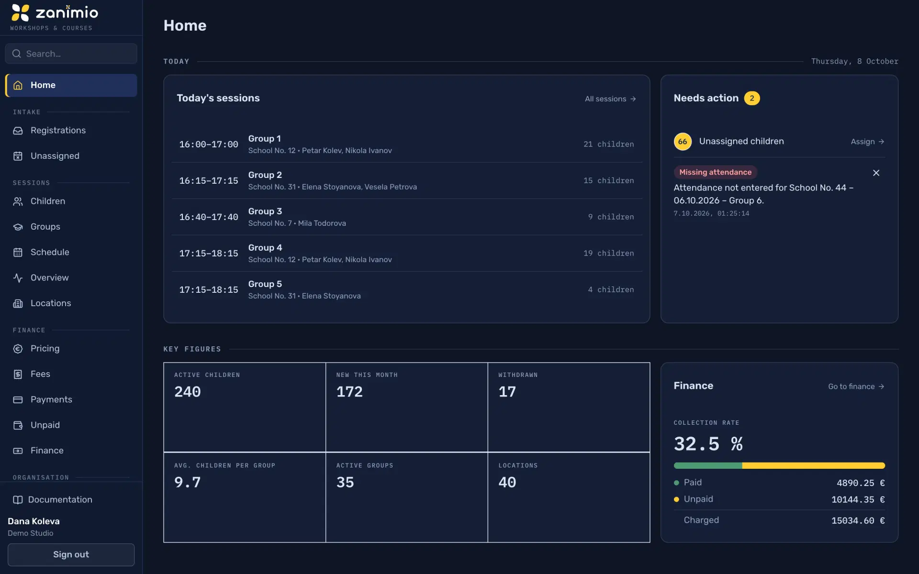Viewport: 919px width, 574px height.
Task: Select the Group 3 session at School No. 7
Action: 407,217
